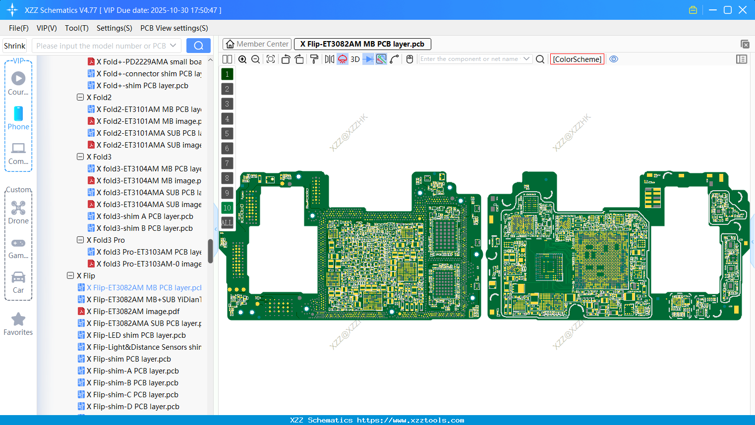Collapse the X Flip section

coord(70,275)
